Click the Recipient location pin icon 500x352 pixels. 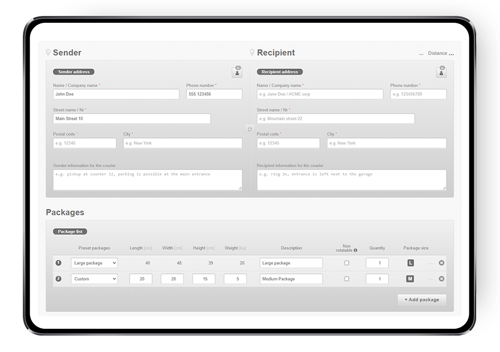(252, 53)
